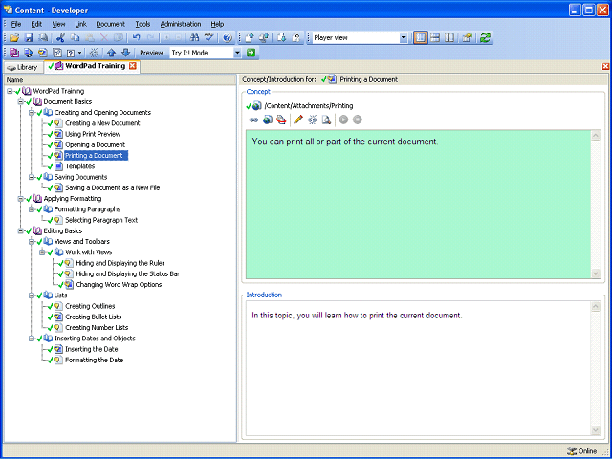Switch to the Library tab
This screenshot has height=459, width=612.
click(22, 67)
